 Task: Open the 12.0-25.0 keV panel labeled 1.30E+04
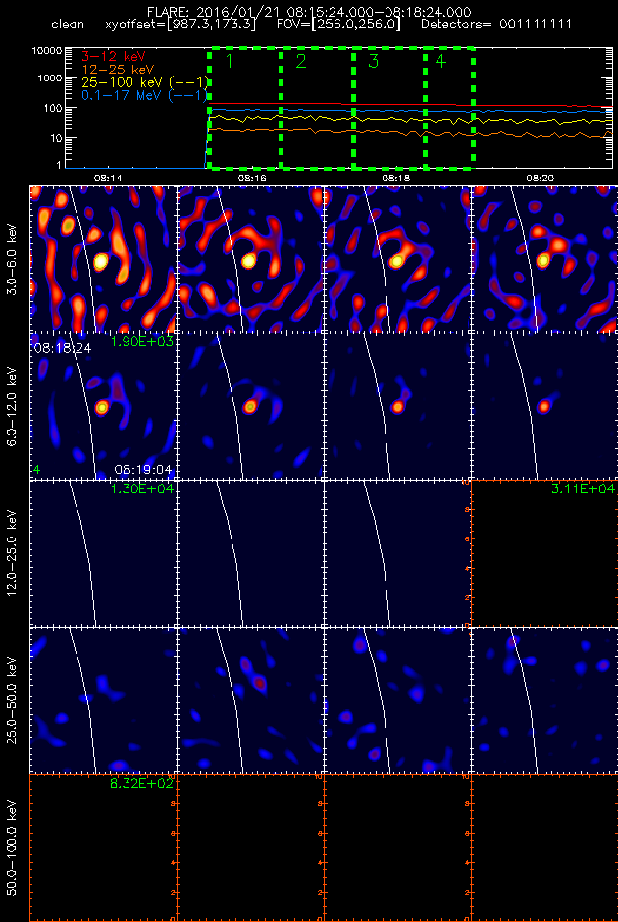[103, 553]
